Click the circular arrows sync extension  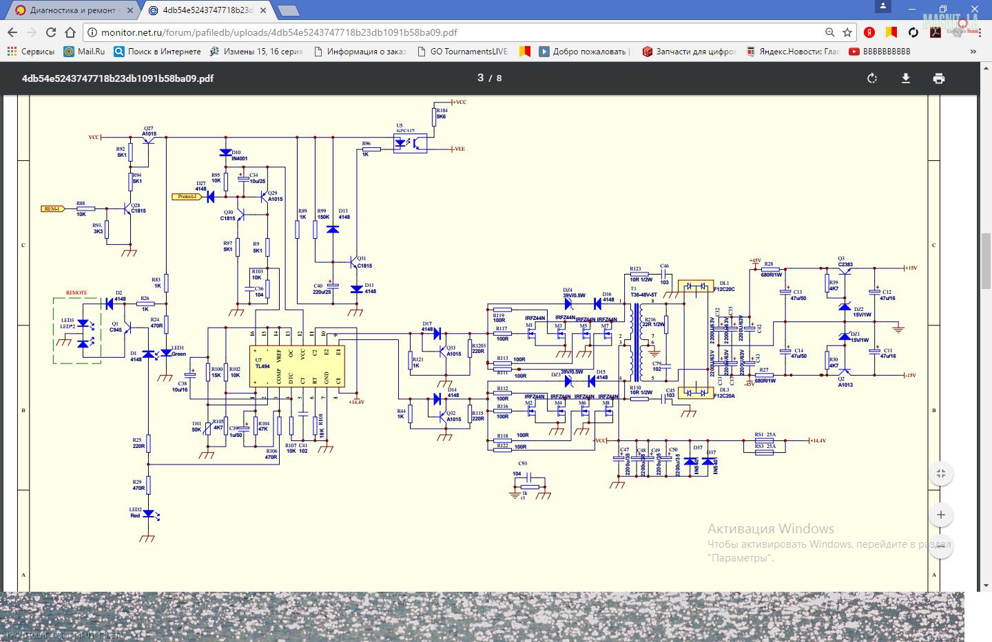(x=913, y=32)
